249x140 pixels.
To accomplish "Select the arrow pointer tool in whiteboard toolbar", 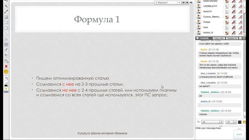I will (x=6, y=6).
